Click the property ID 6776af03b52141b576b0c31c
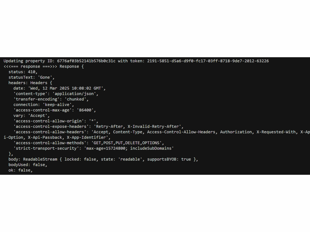 [x=86, y=61]
